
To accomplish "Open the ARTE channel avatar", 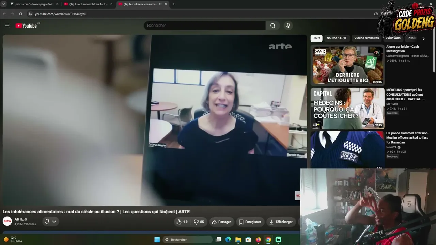I will pyautogui.click(x=7, y=222).
